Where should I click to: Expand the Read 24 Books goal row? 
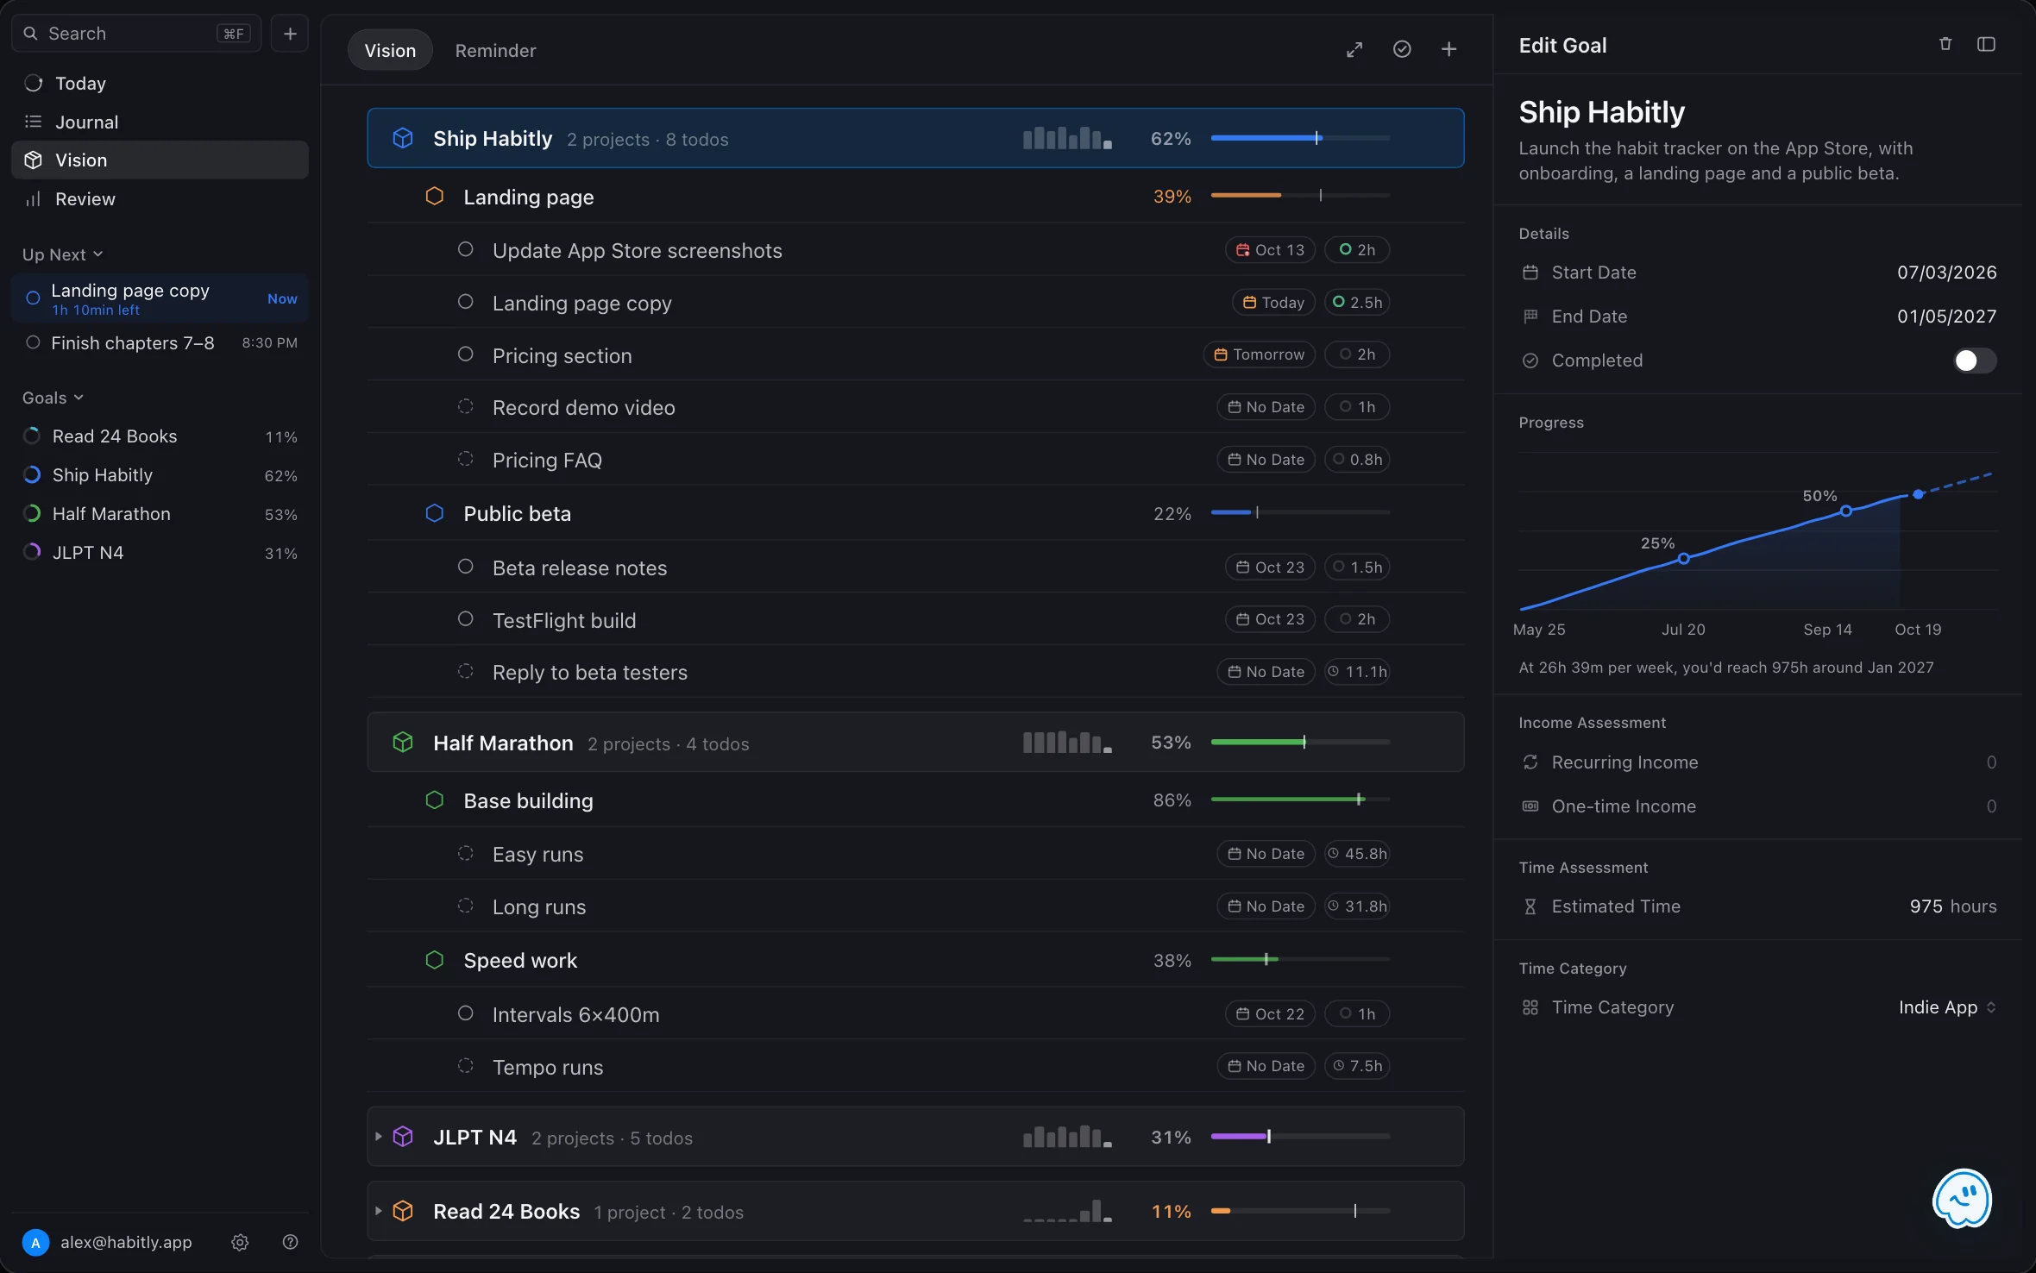[x=378, y=1211]
